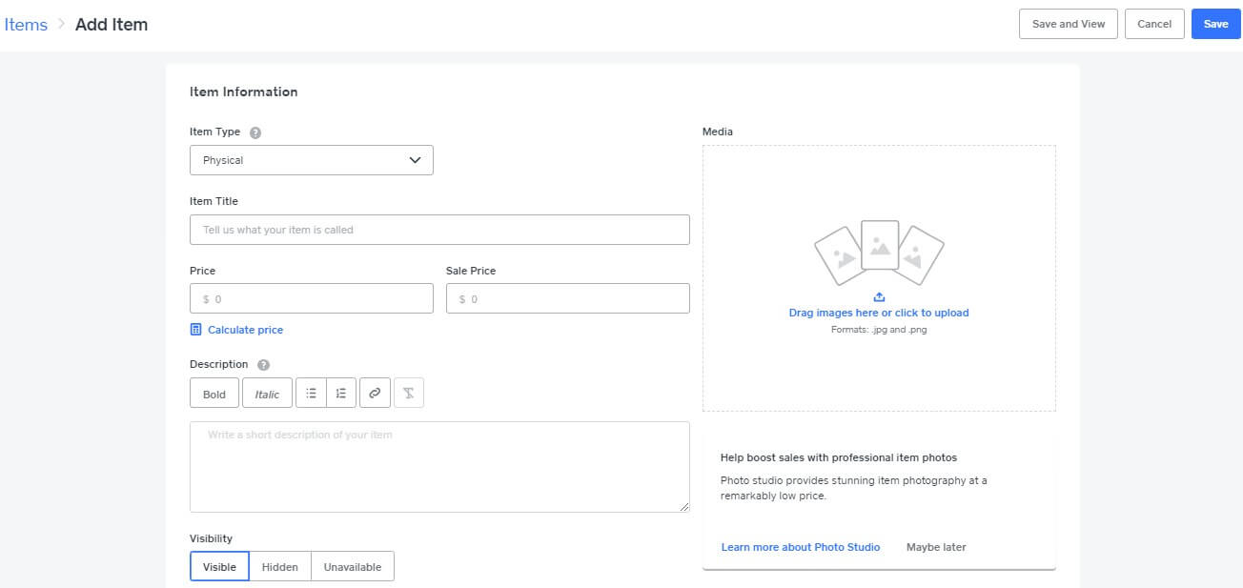
Task: Apply bulleted list formatting in the description
Action: 312,392
